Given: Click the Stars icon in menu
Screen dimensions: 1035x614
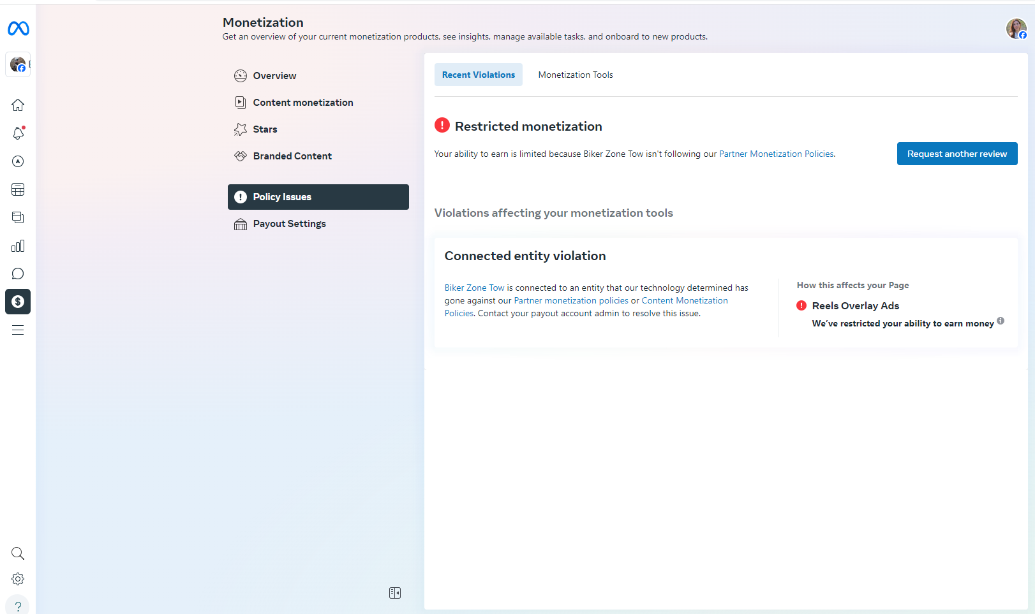Looking at the screenshot, I should 241,129.
